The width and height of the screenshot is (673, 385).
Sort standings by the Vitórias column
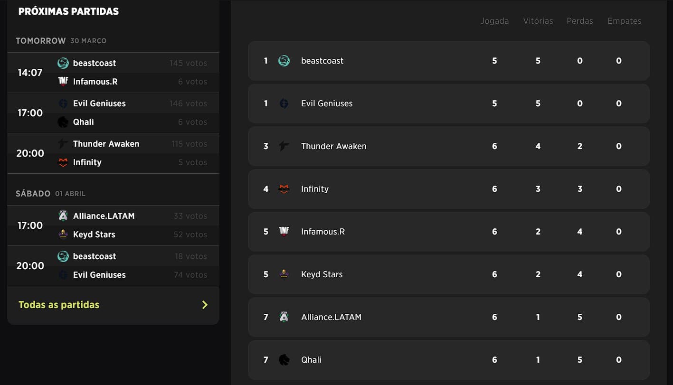(x=538, y=21)
